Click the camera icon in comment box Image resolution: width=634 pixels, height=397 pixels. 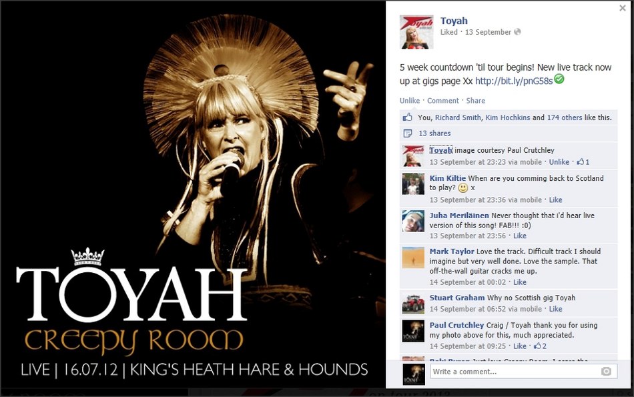click(606, 371)
